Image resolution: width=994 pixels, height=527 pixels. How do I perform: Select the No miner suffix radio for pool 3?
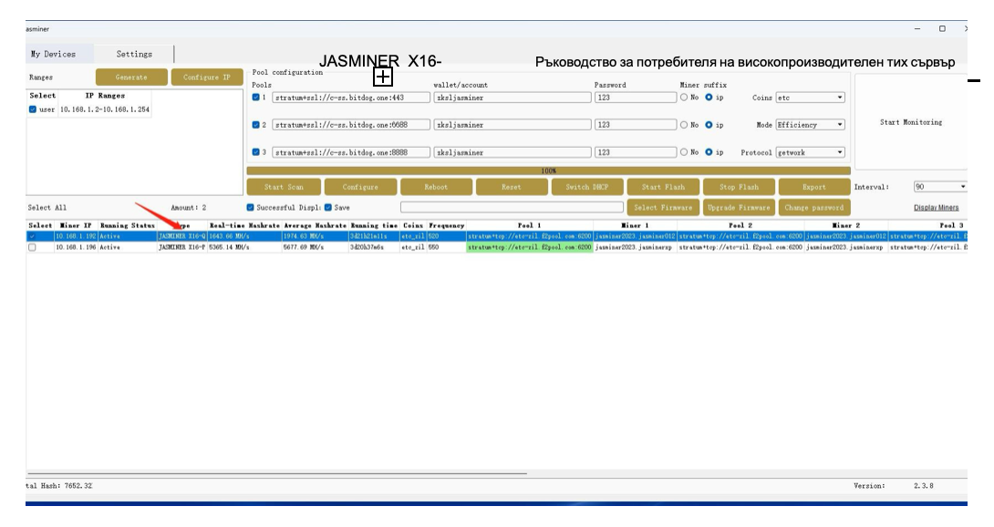pos(684,152)
